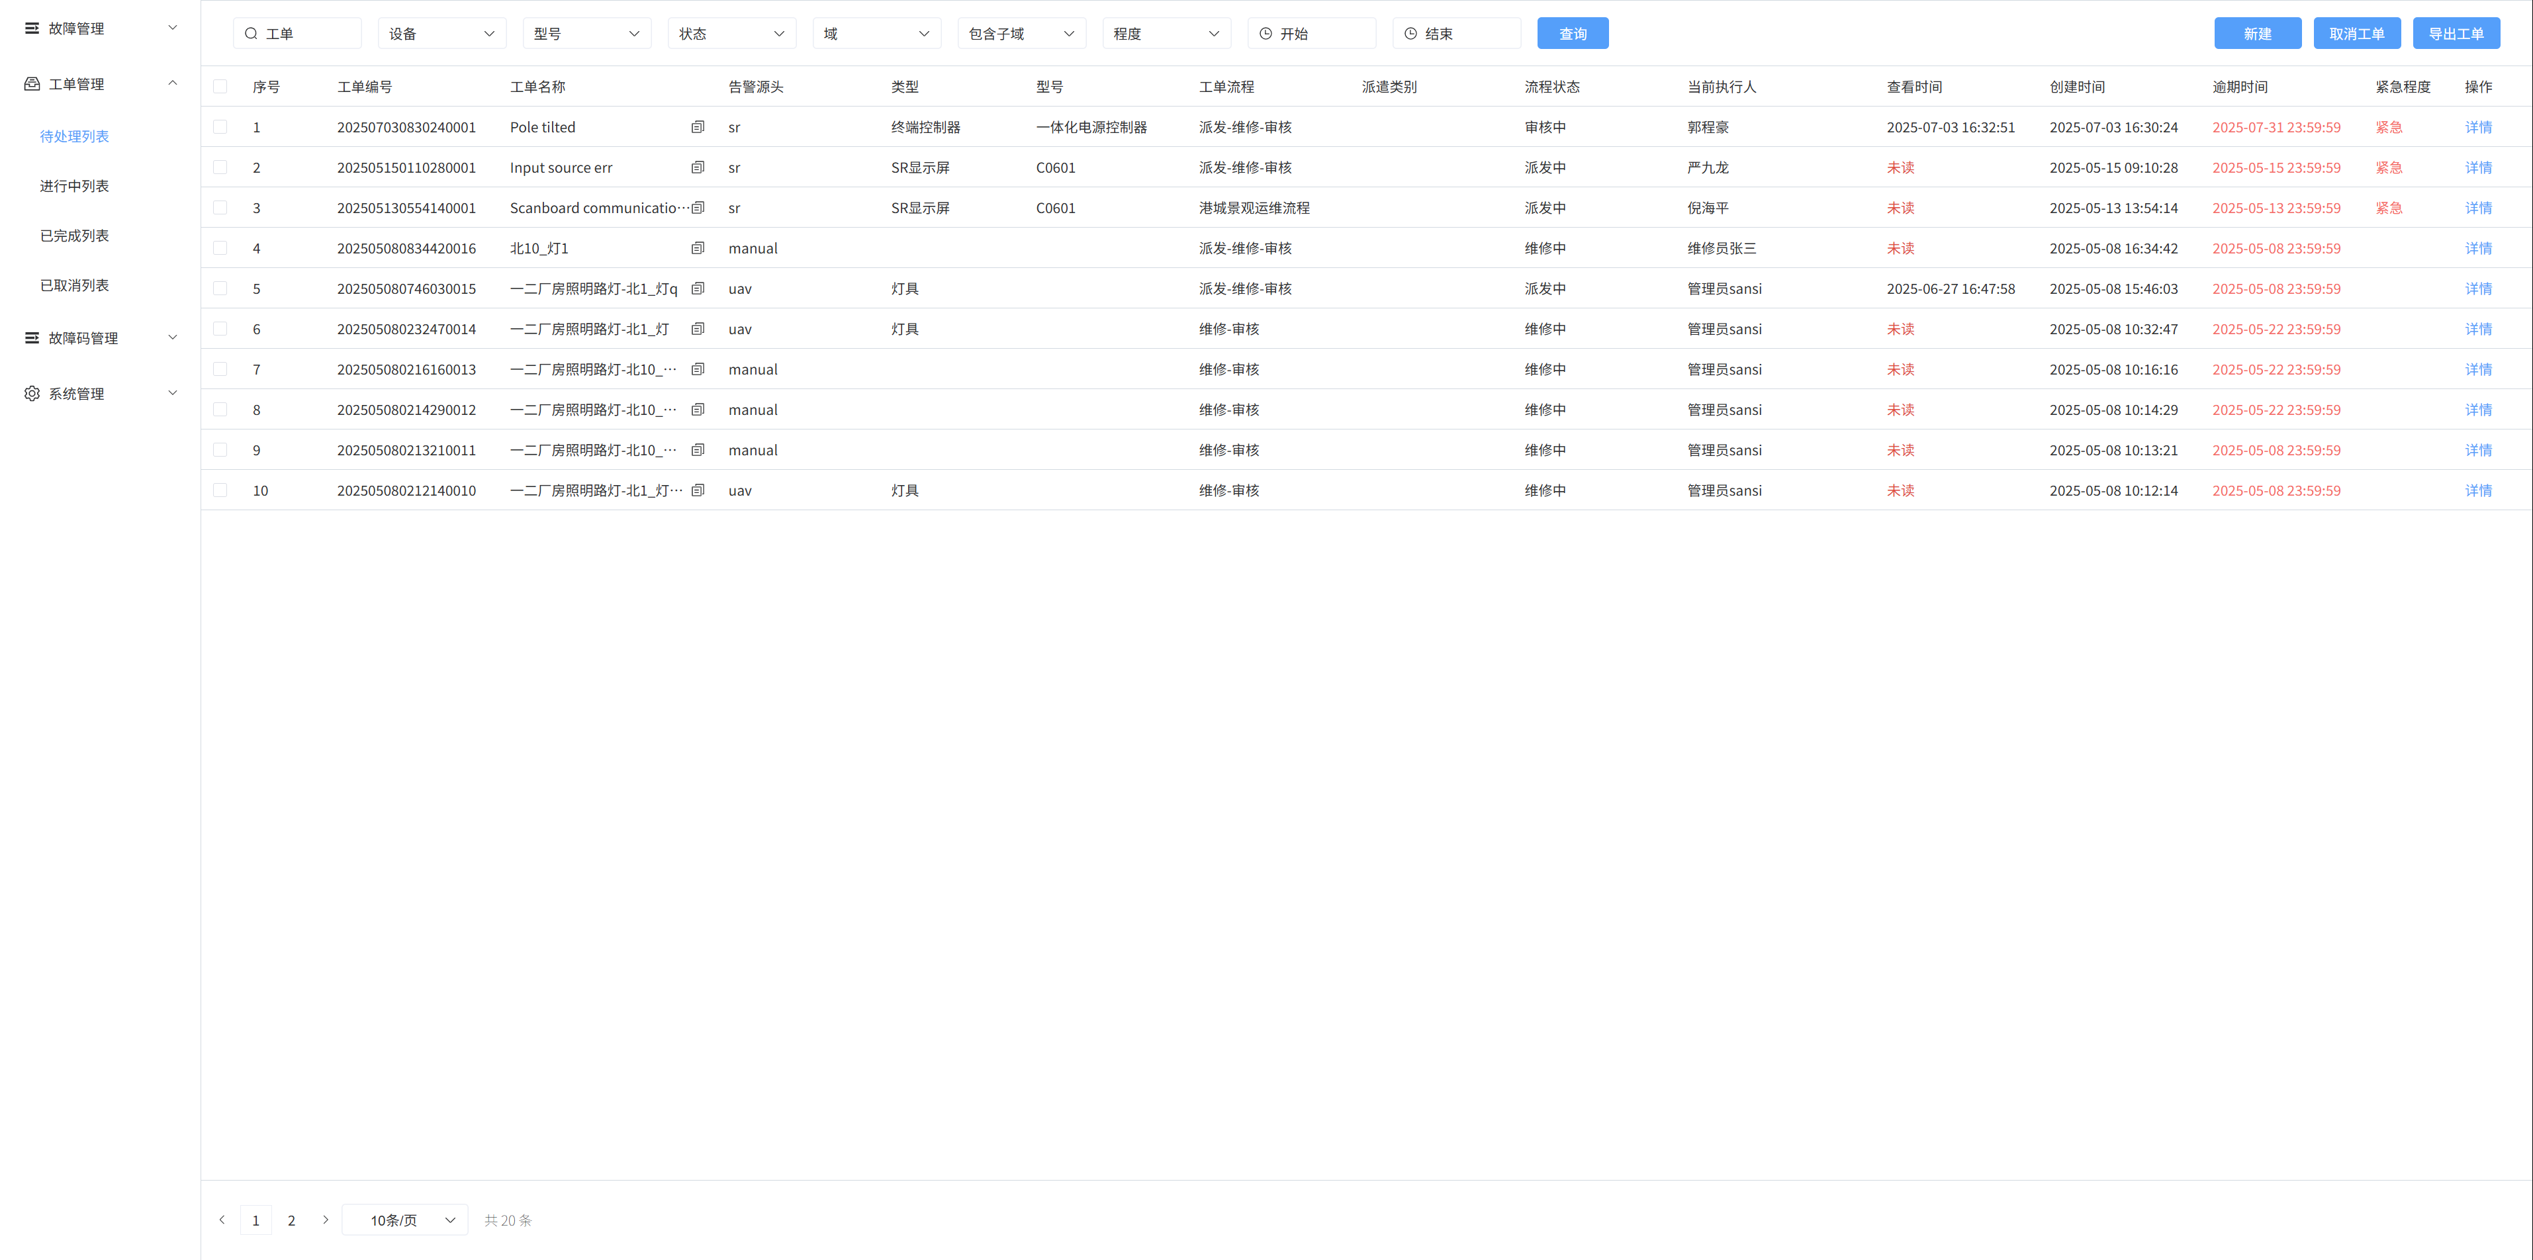Check row 5 checkbox
Image resolution: width=2533 pixels, height=1260 pixels.
tap(220, 288)
